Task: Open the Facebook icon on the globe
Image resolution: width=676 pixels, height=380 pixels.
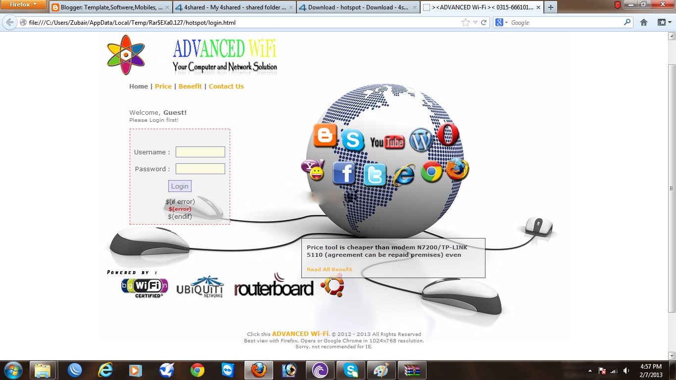Action: point(343,173)
